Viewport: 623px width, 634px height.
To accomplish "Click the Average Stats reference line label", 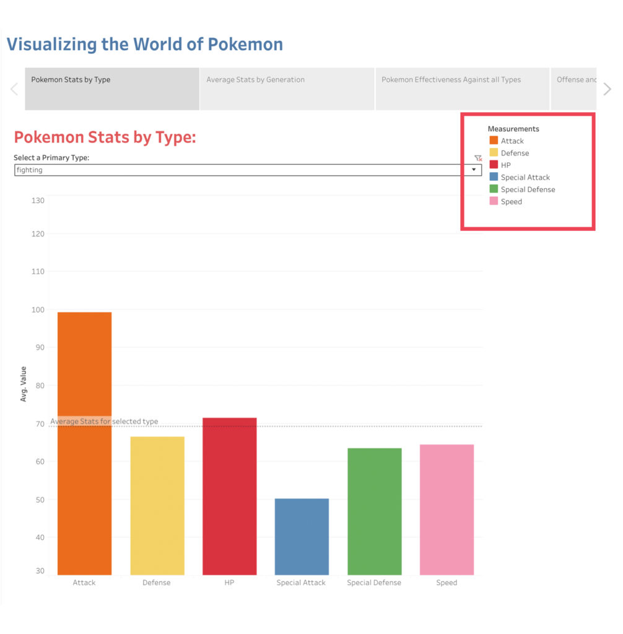I will click(104, 422).
